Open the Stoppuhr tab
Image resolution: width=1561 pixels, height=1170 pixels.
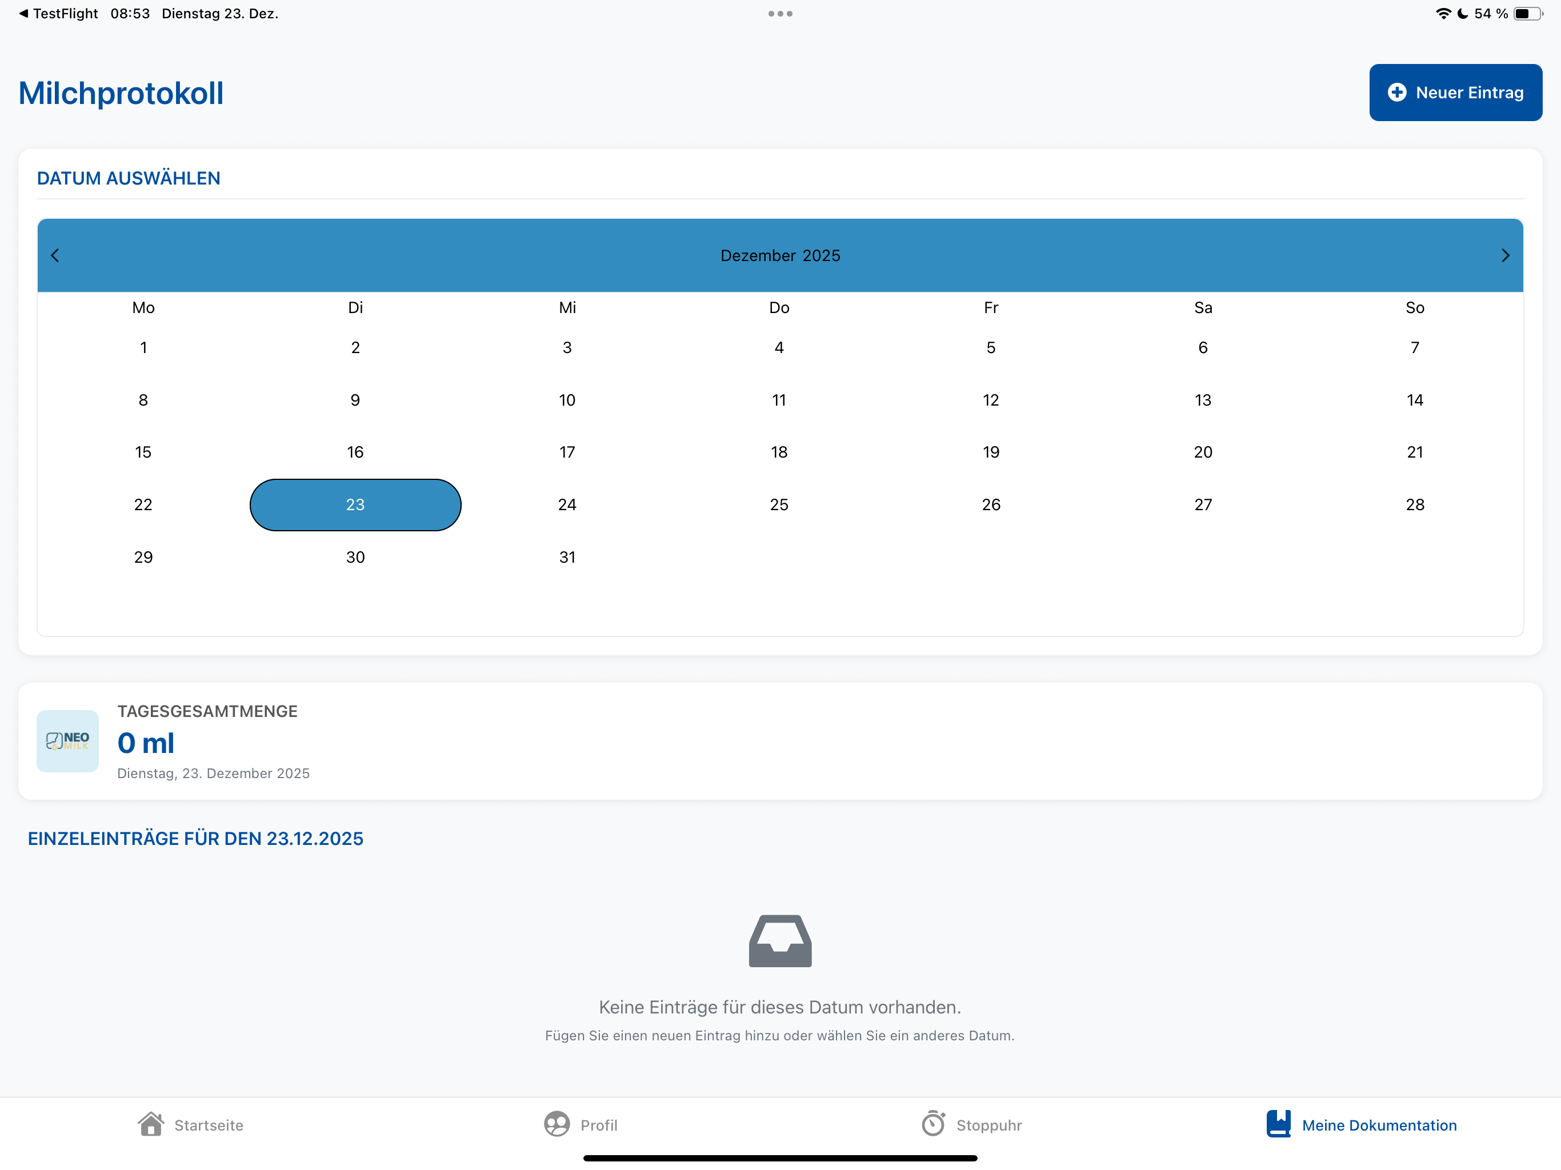point(972,1124)
